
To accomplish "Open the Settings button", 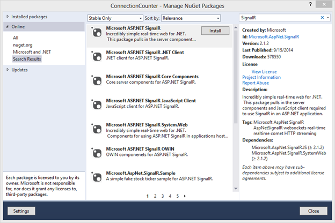I will tap(21, 211).
